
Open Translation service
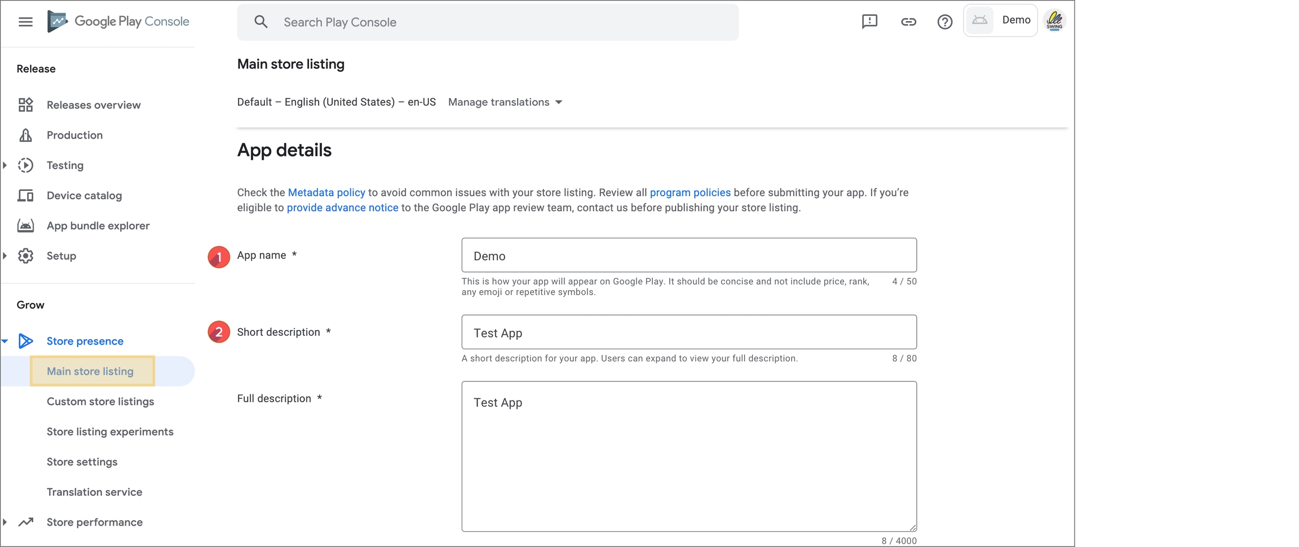tap(94, 492)
